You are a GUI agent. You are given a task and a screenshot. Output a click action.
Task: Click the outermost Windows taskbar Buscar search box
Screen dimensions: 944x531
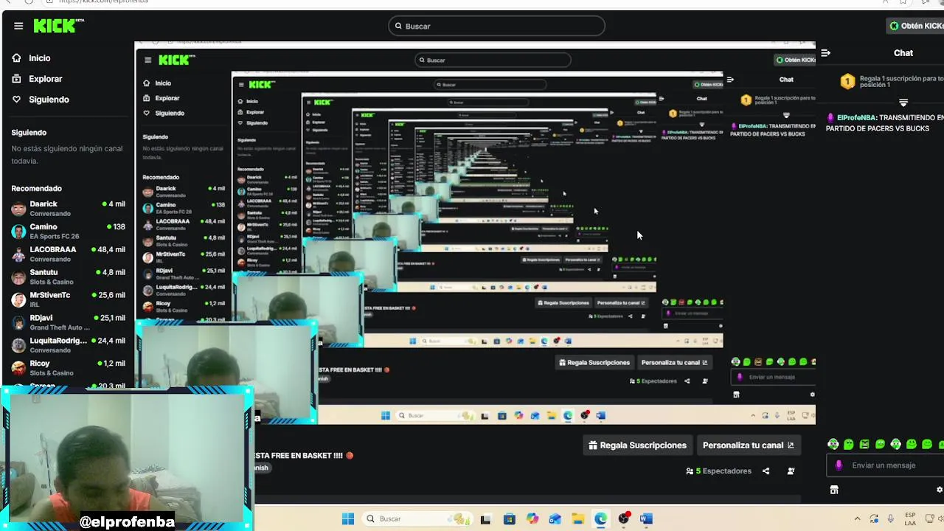click(417, 518)
